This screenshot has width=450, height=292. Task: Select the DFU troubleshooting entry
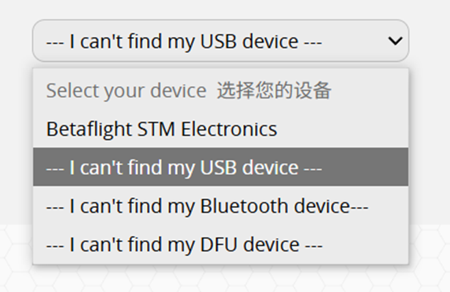tap(220, 244)
